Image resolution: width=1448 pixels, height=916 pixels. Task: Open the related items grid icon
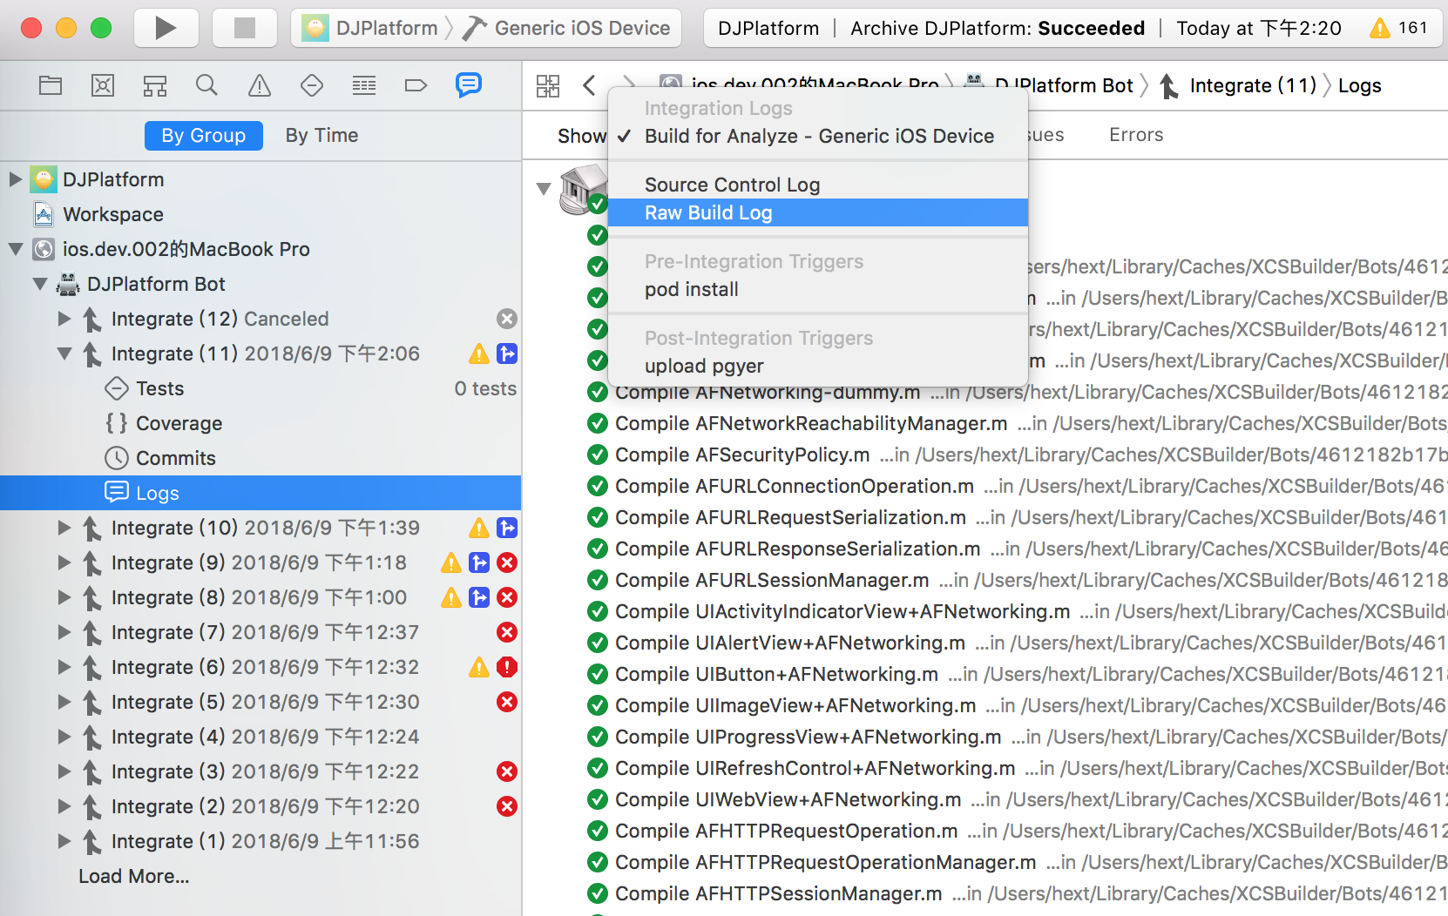[x=548, y=85]
